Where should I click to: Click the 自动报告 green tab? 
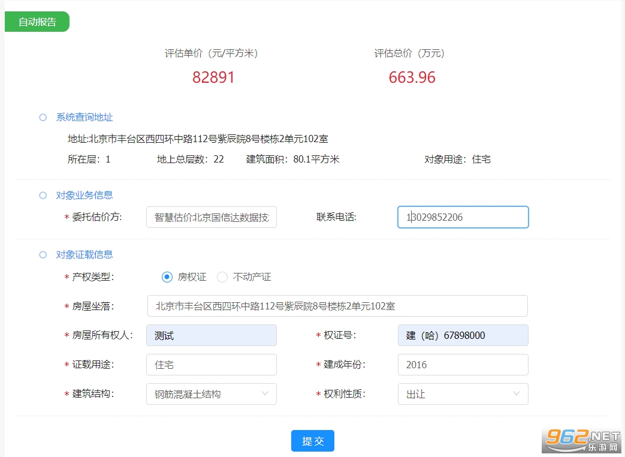point(37,22)
